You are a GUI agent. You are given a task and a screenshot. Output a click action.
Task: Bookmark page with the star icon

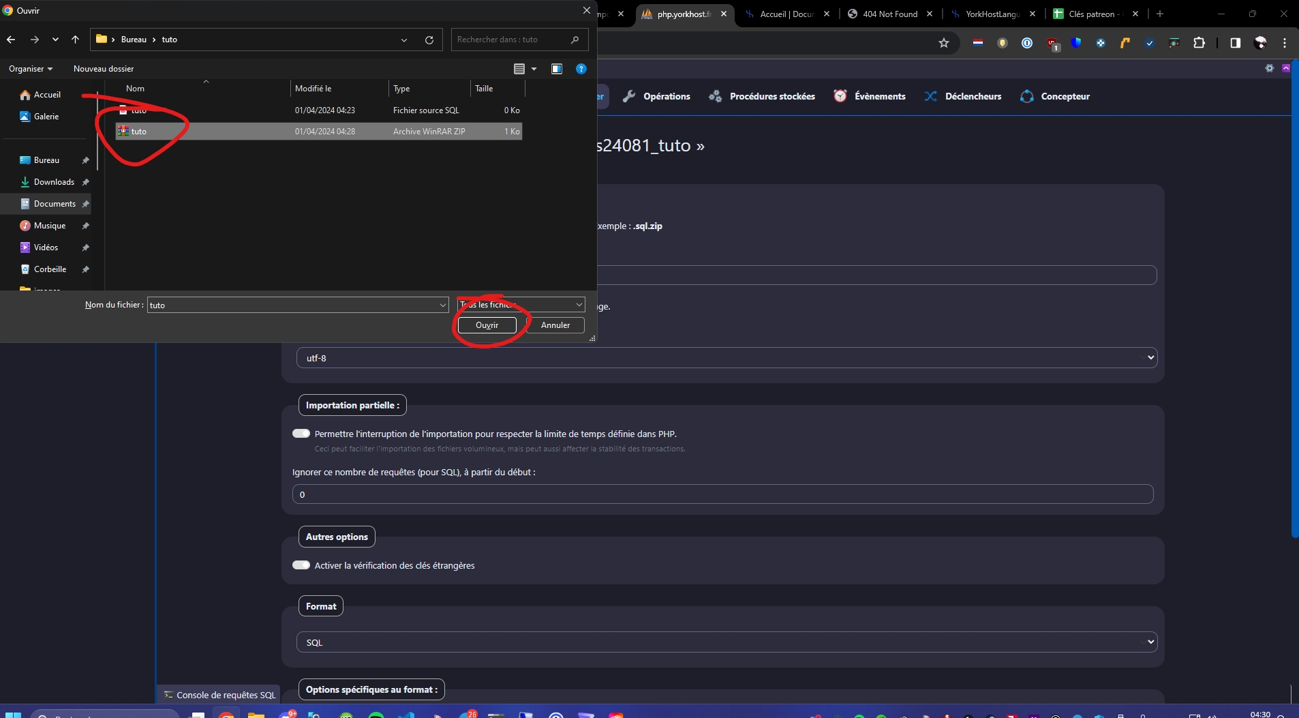click(944, 43)
